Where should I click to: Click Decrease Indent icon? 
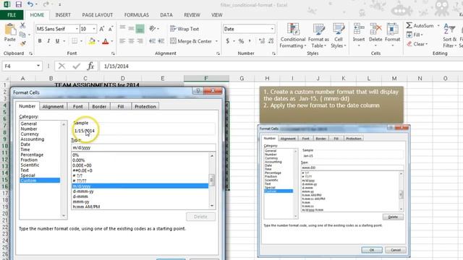click(x=152, y=41)
